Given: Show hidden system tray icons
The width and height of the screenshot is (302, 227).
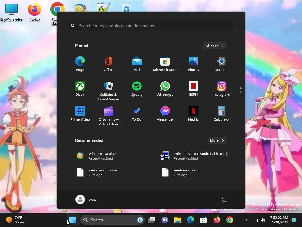Looking at the screenshot, I should coord(246,220).
